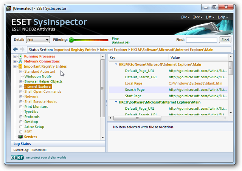Viewport: 242px width, 171px height.
Task: Click the Running Processes play icon
Action: coord(20,56)
